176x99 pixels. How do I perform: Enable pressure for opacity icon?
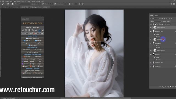[43, 4]
